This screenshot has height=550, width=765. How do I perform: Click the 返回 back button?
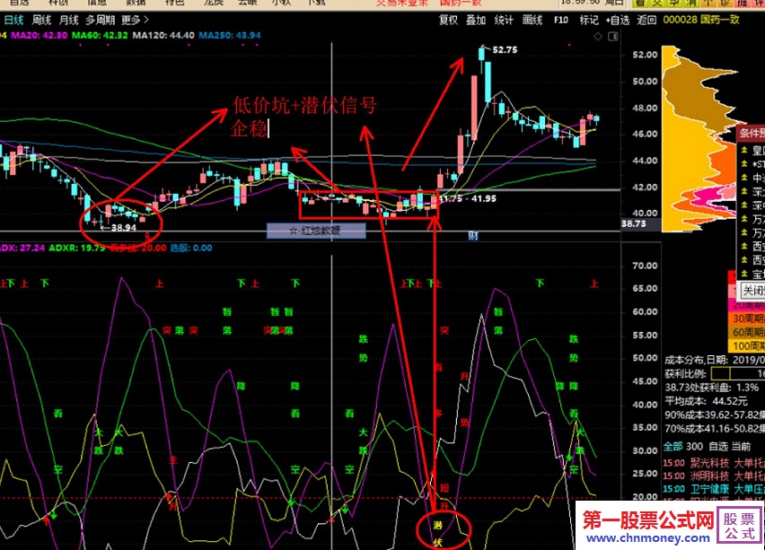coord(646,20)
